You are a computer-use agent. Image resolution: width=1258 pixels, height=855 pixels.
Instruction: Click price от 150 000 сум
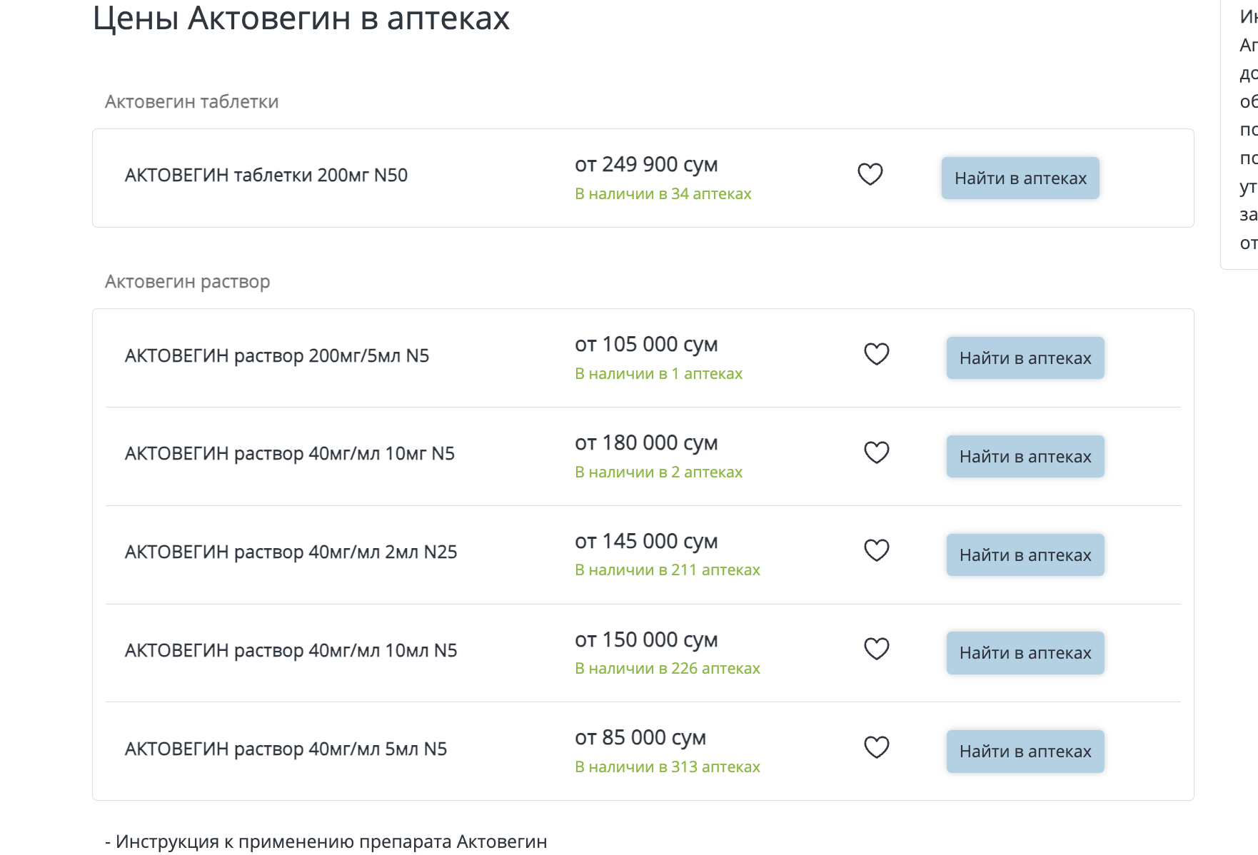(x=645, y=640)
